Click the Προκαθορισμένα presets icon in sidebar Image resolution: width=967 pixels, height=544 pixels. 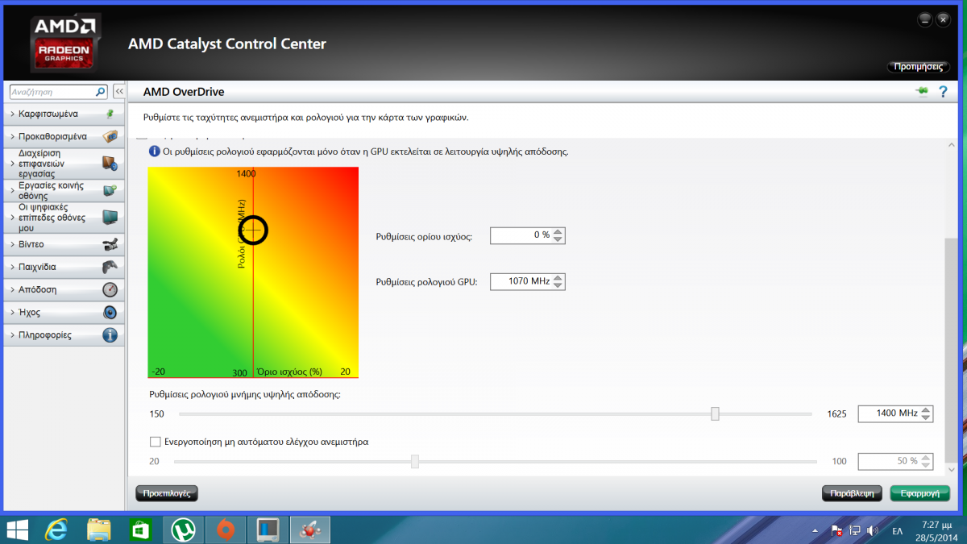tap(110, 136)
